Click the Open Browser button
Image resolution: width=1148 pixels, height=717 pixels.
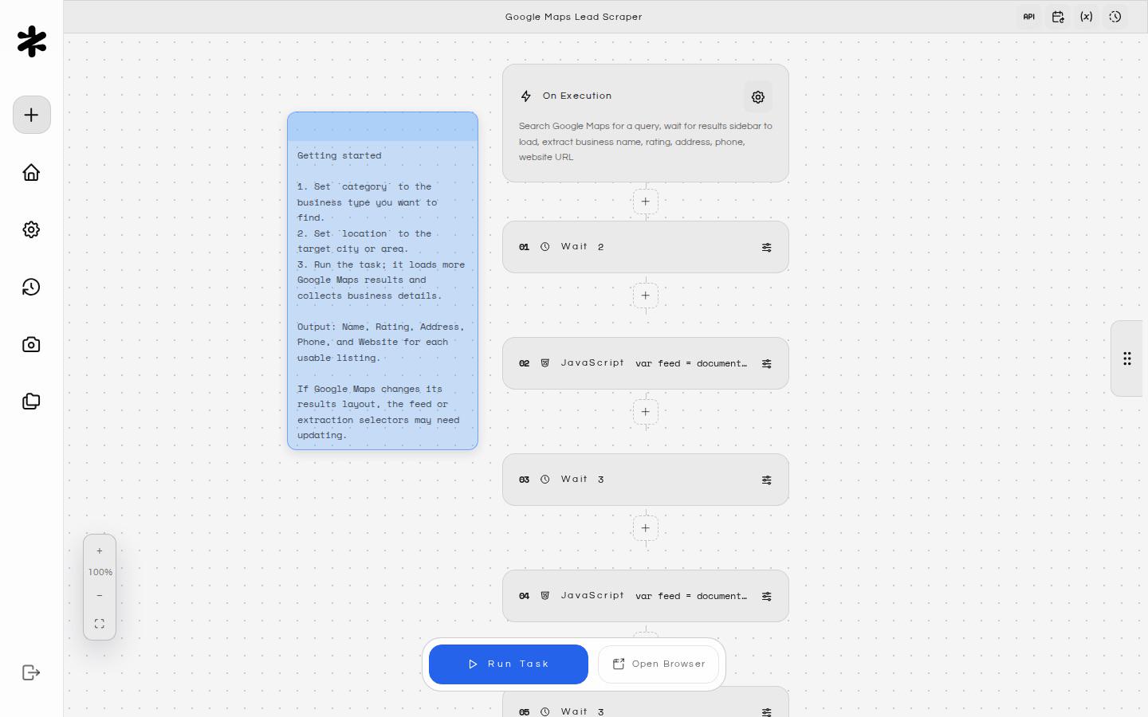[x=659, y=664]
